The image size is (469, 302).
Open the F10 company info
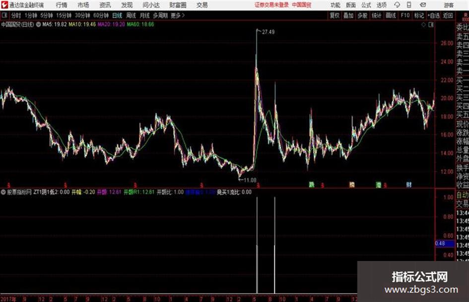coord(405,15)
